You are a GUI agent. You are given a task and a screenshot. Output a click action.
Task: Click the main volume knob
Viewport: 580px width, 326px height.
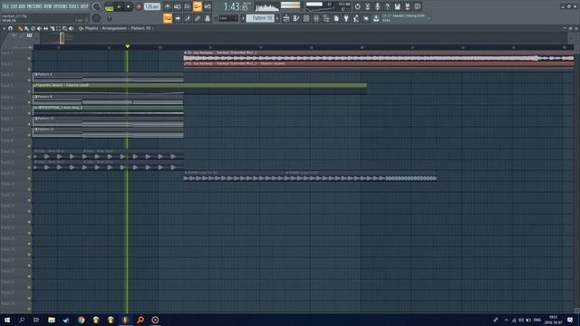97,6
